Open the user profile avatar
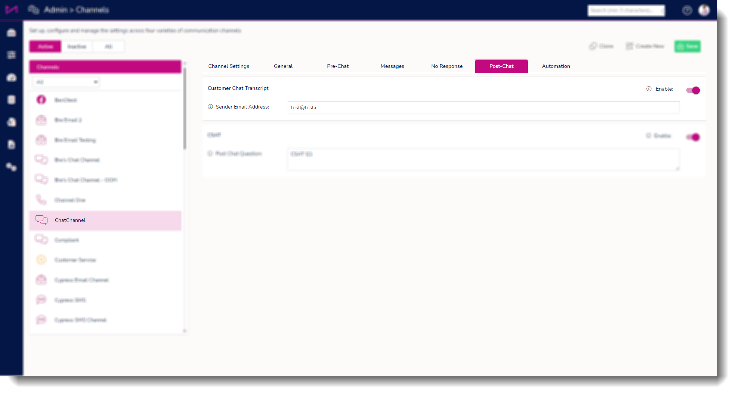Screen dimensions: 736x395 704,10
